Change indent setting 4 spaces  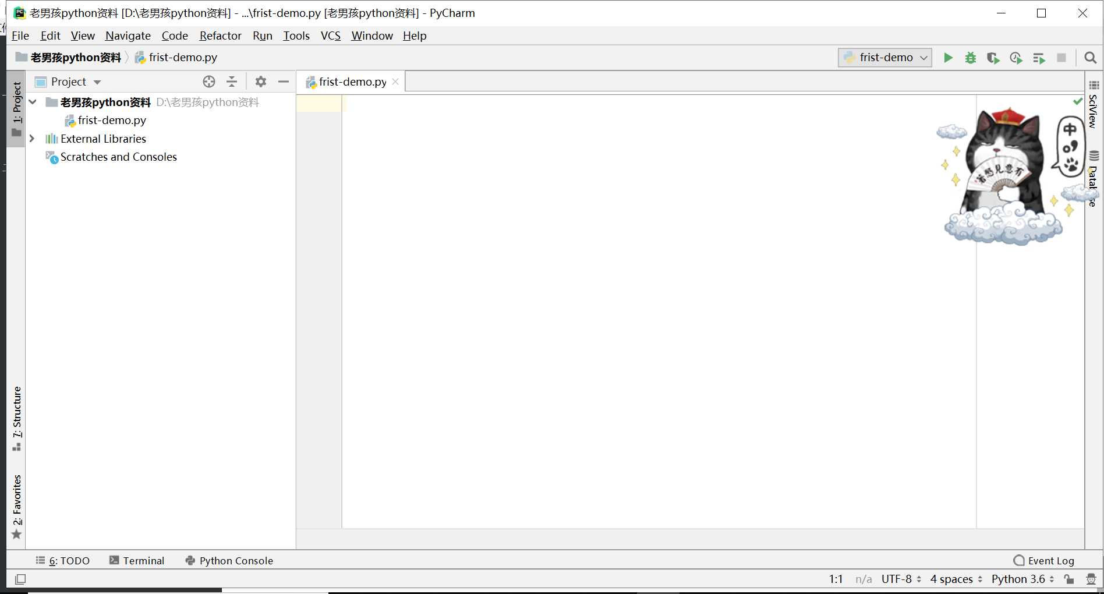[x=956, y=579]
